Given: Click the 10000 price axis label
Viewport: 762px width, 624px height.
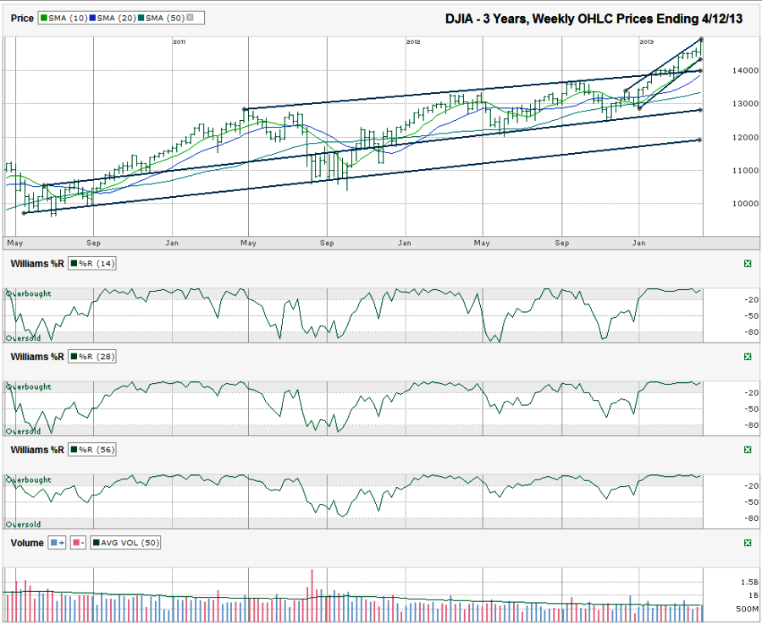Looking at the screenshot, I should [745, 203].
